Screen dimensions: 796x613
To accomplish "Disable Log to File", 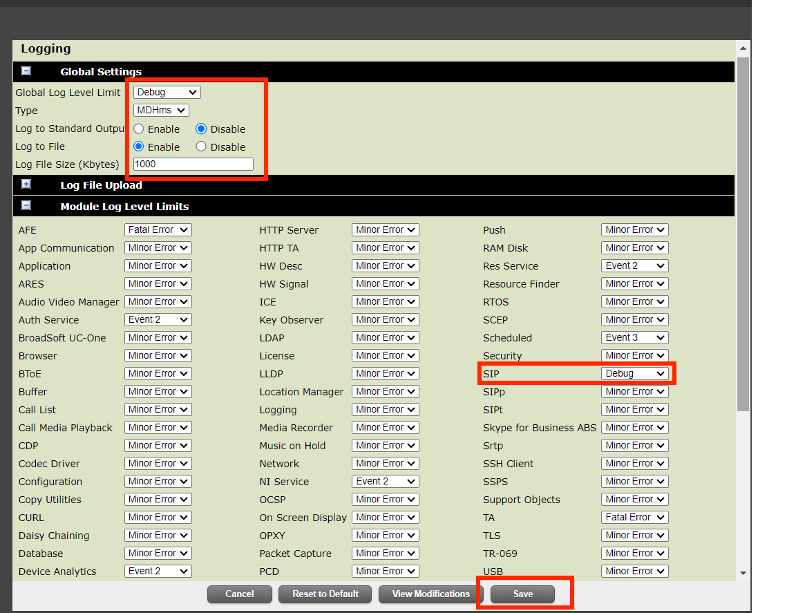I will click(201, 147).
